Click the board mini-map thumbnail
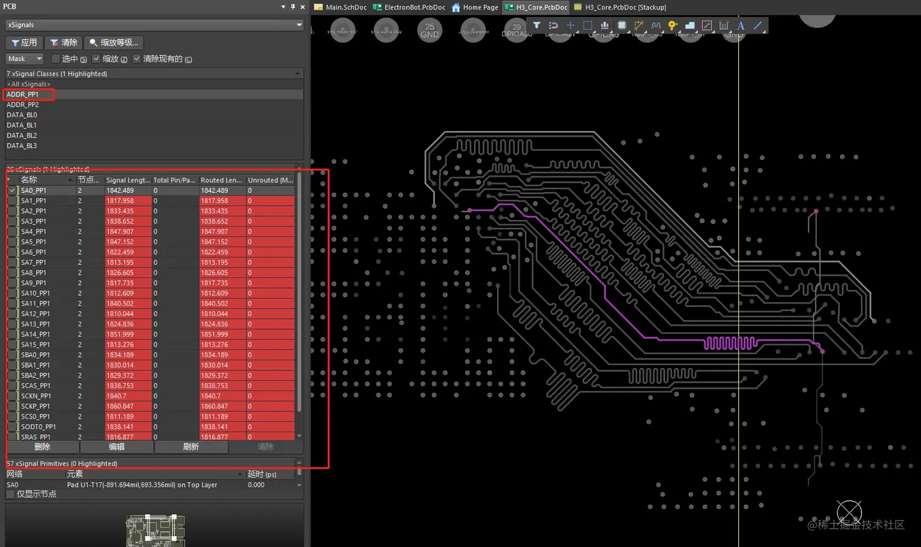 click(155, 531)
